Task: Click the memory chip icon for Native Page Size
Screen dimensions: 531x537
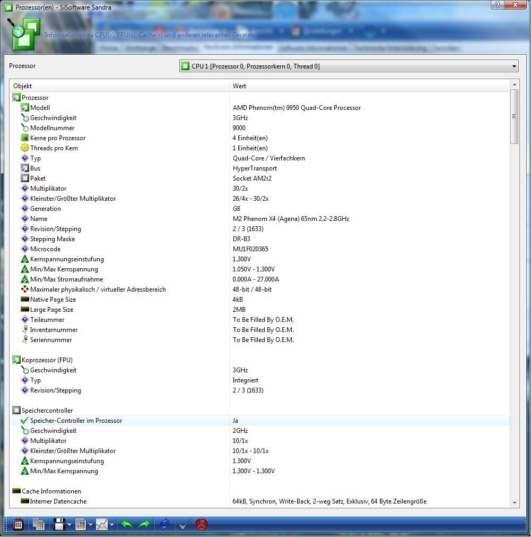Action: [24, 300]
